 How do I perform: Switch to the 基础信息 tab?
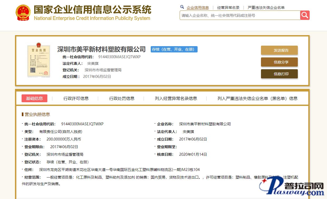click(34, 98)
